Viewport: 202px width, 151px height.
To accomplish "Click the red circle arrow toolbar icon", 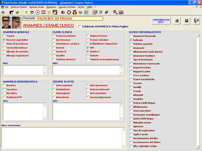I will coord(38,12).
